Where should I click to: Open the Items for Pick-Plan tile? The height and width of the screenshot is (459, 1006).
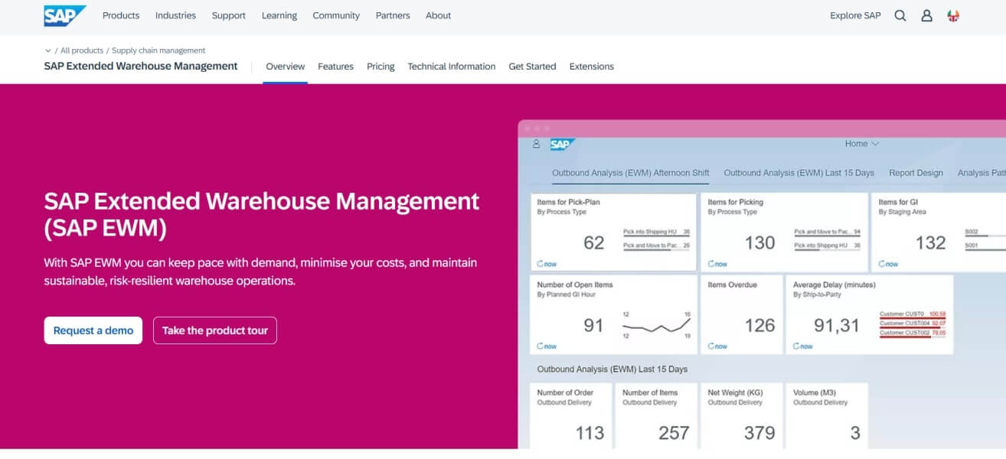click(x=613, y=232)
